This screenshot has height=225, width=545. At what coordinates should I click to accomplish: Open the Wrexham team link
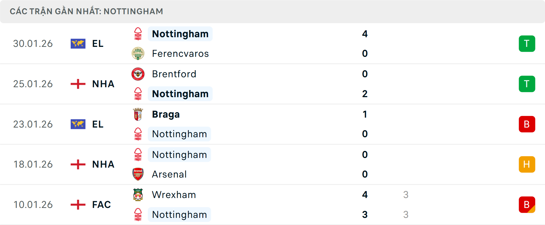click(174, 195)
